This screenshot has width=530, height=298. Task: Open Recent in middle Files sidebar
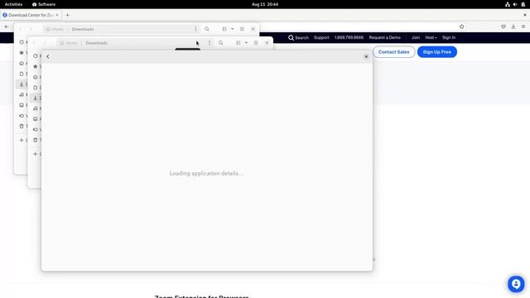pos(36,56)
